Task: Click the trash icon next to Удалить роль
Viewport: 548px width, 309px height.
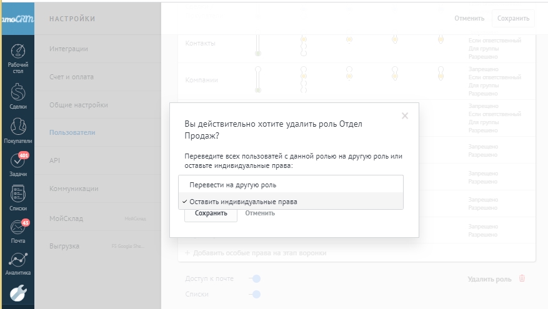Action: point(522,278)
